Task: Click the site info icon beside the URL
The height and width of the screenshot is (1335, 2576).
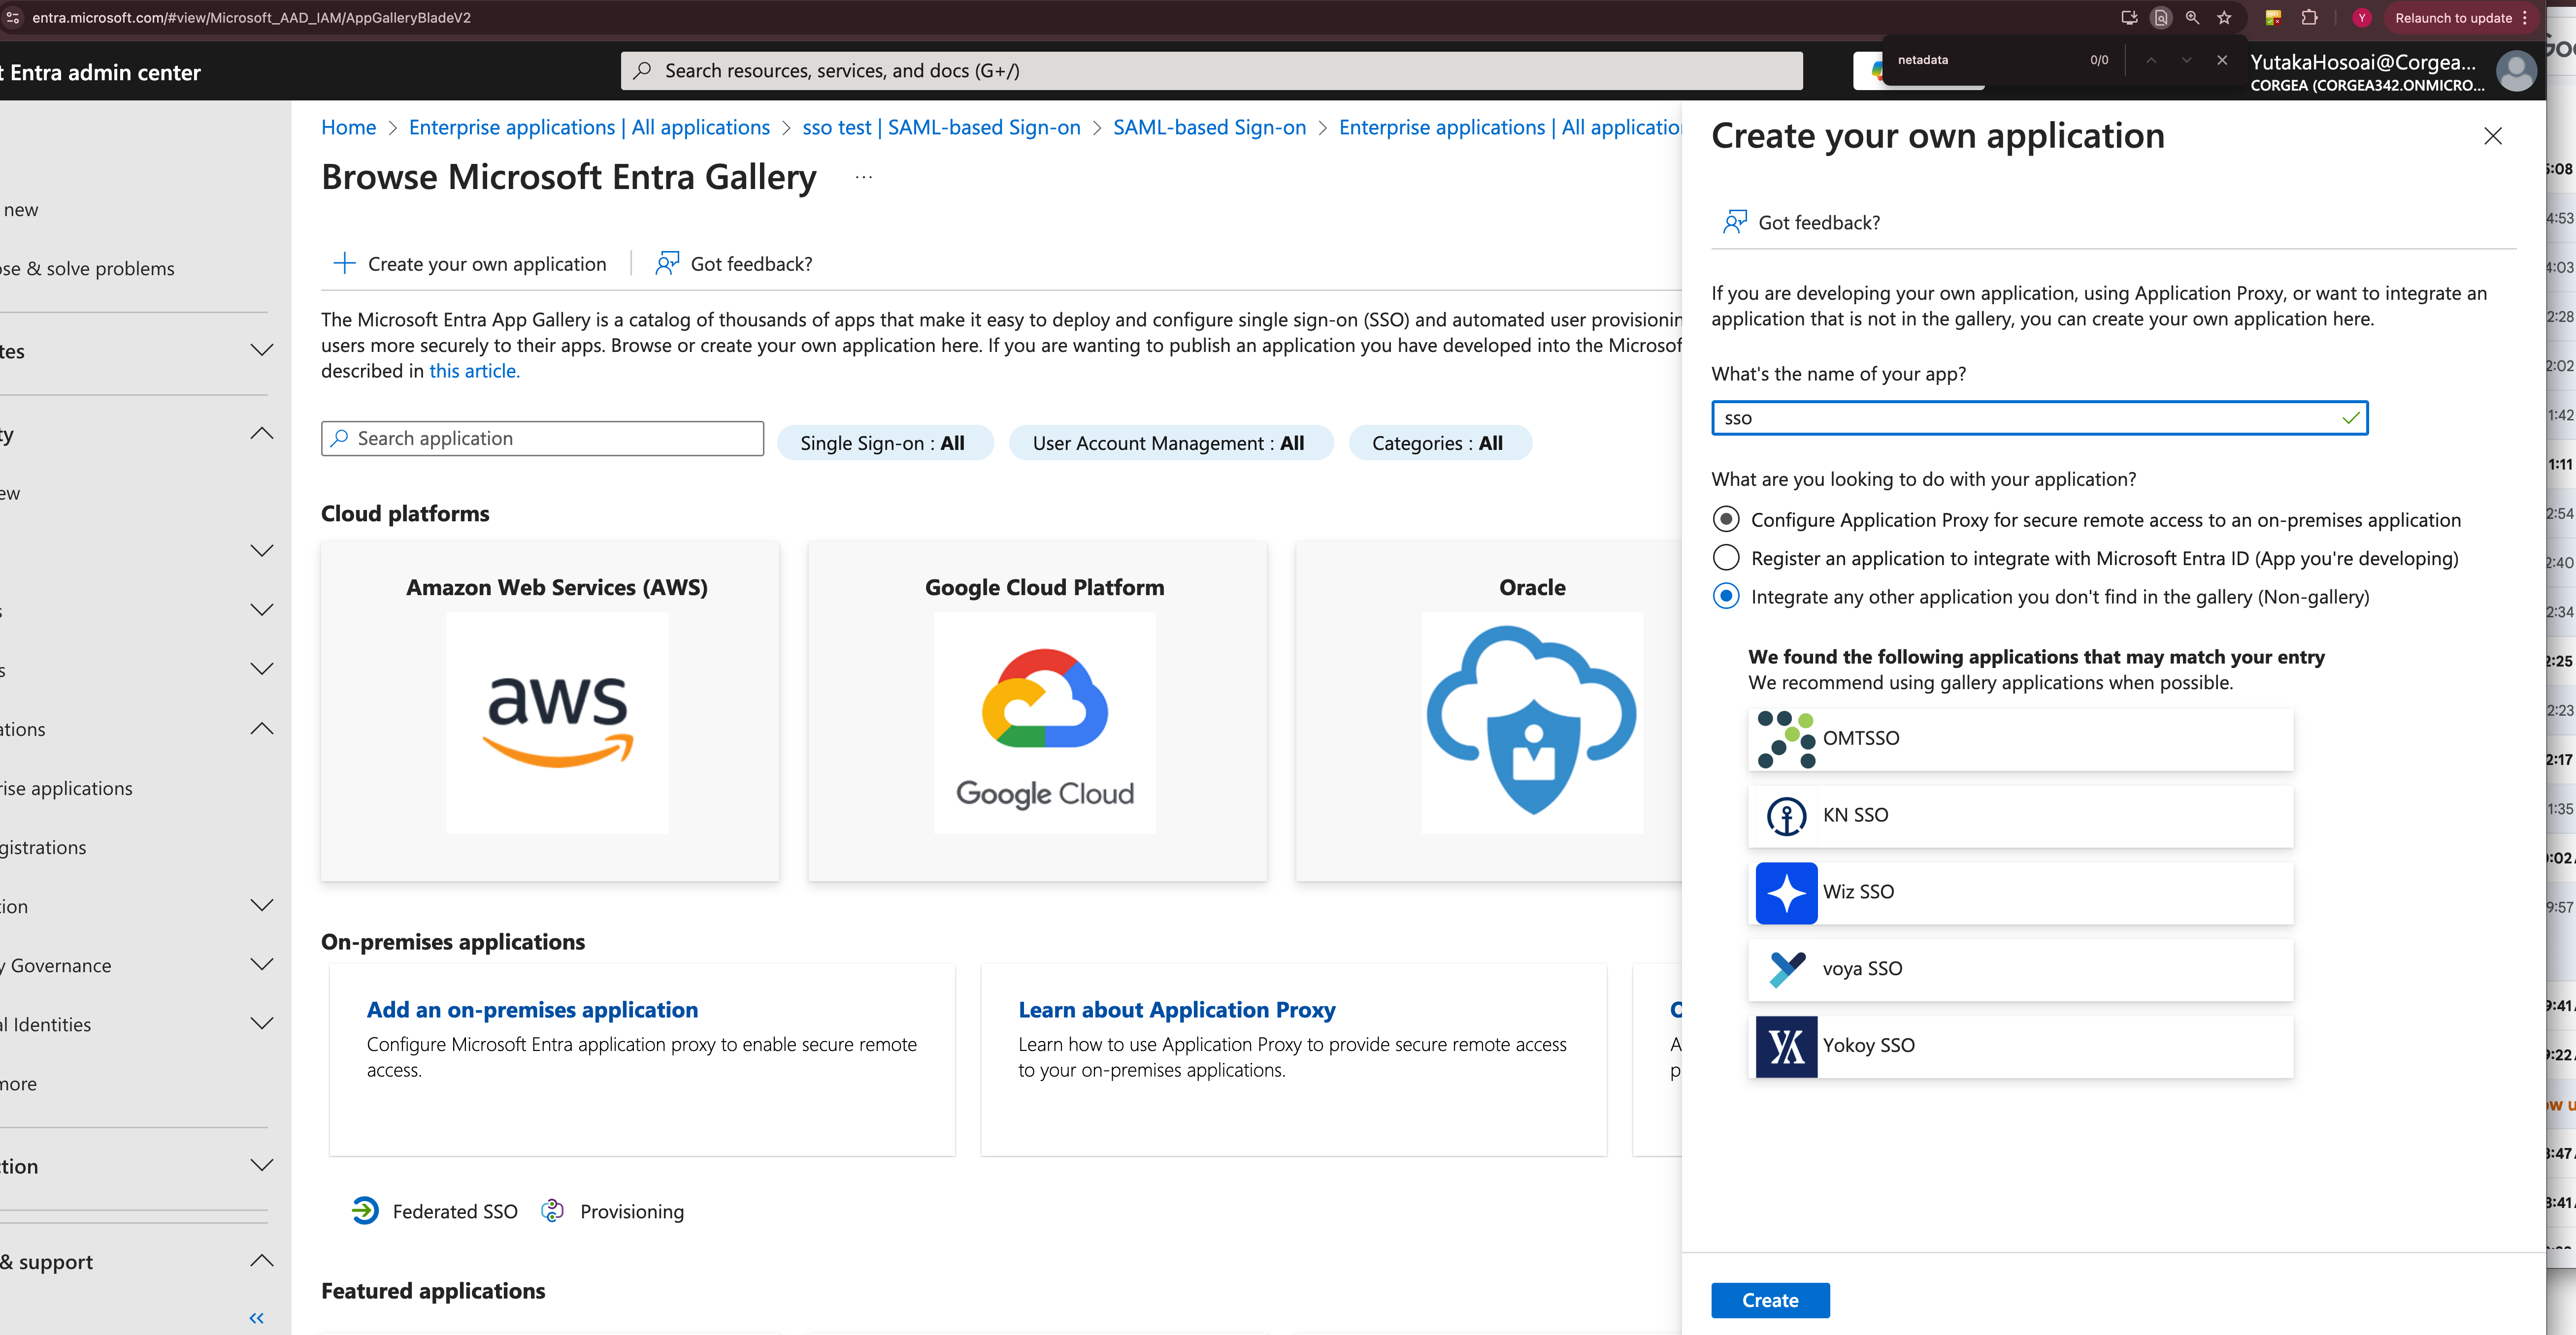Action: [x=13, y=18]
